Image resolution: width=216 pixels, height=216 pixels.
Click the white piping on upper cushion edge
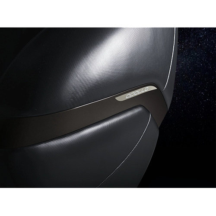[172, 57]
